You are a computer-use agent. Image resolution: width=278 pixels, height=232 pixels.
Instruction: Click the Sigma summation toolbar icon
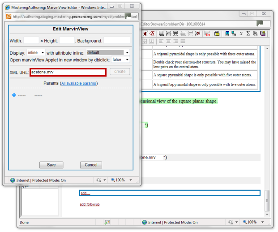[x=248, y=33]
